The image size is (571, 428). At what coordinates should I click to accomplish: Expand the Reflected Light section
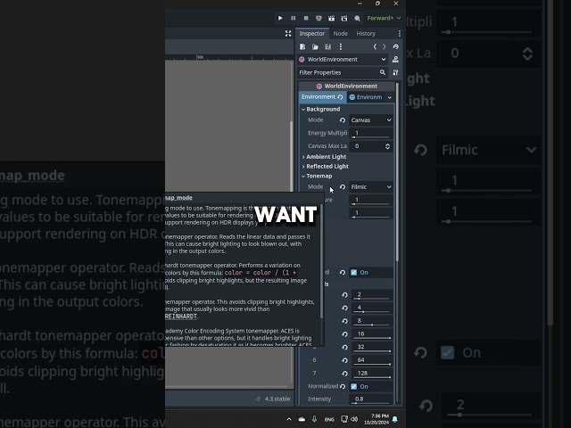point(327,167)
